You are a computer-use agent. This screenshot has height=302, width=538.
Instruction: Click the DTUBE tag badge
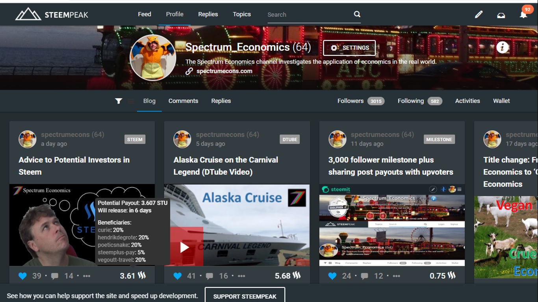point(290,139)
